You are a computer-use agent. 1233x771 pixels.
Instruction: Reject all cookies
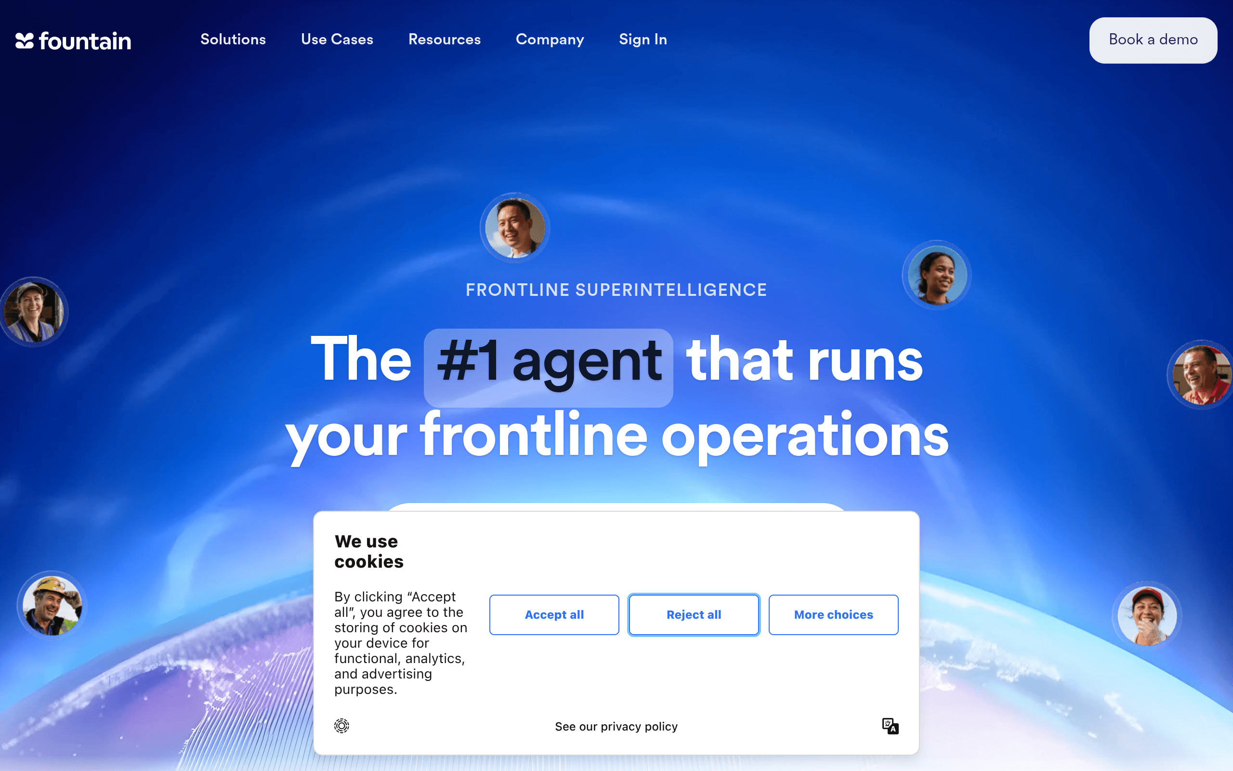694,614
